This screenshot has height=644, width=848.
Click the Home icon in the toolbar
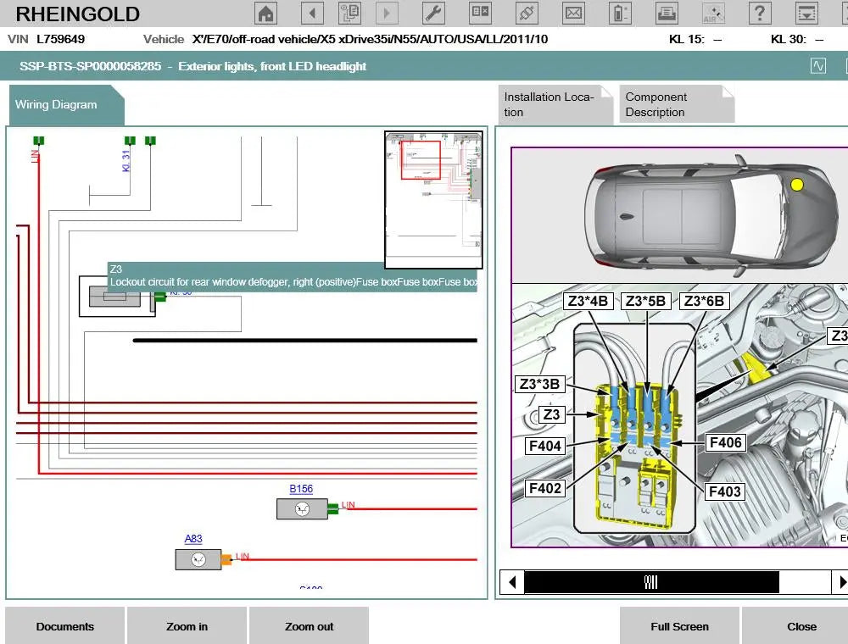pyautogui.click(x=266, y=14)
